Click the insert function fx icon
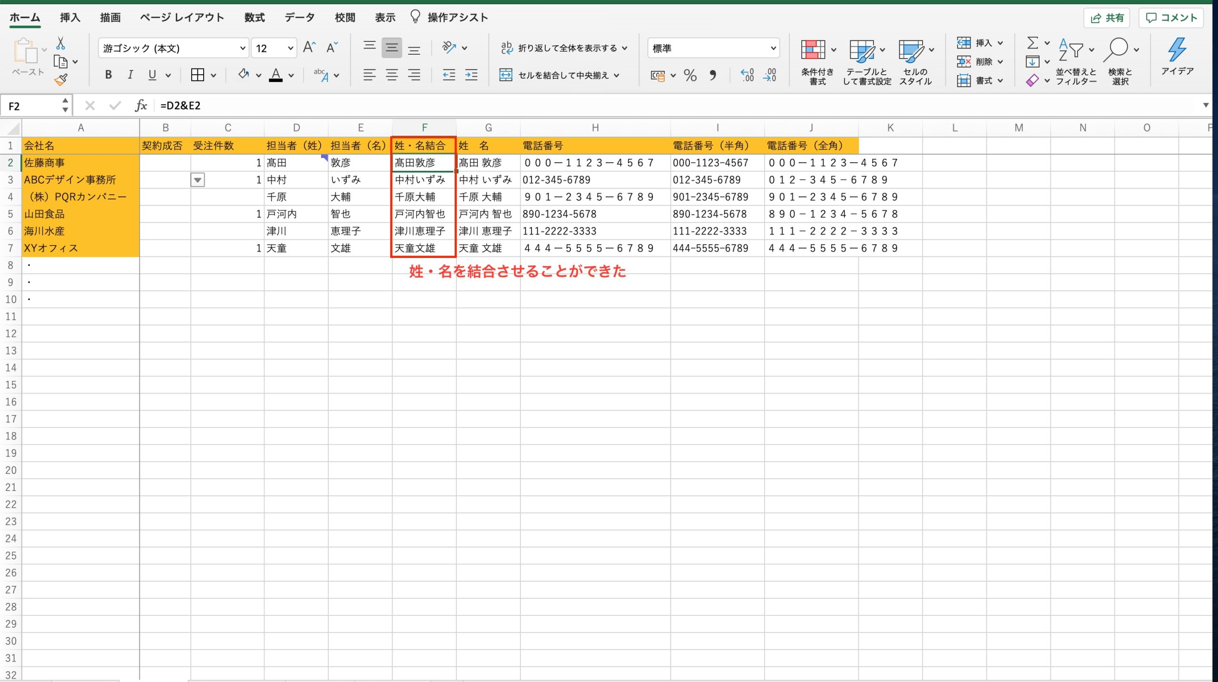 [141, 105]
